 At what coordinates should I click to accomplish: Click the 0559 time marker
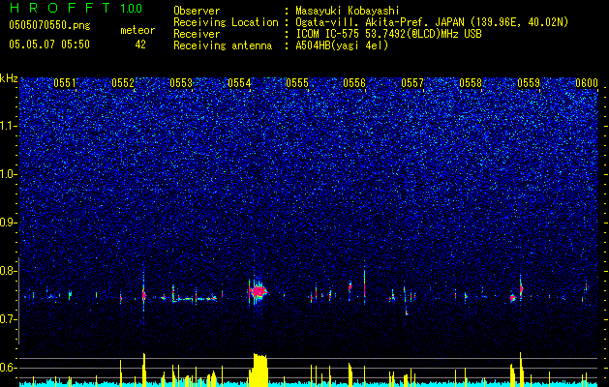coord(529,83)
